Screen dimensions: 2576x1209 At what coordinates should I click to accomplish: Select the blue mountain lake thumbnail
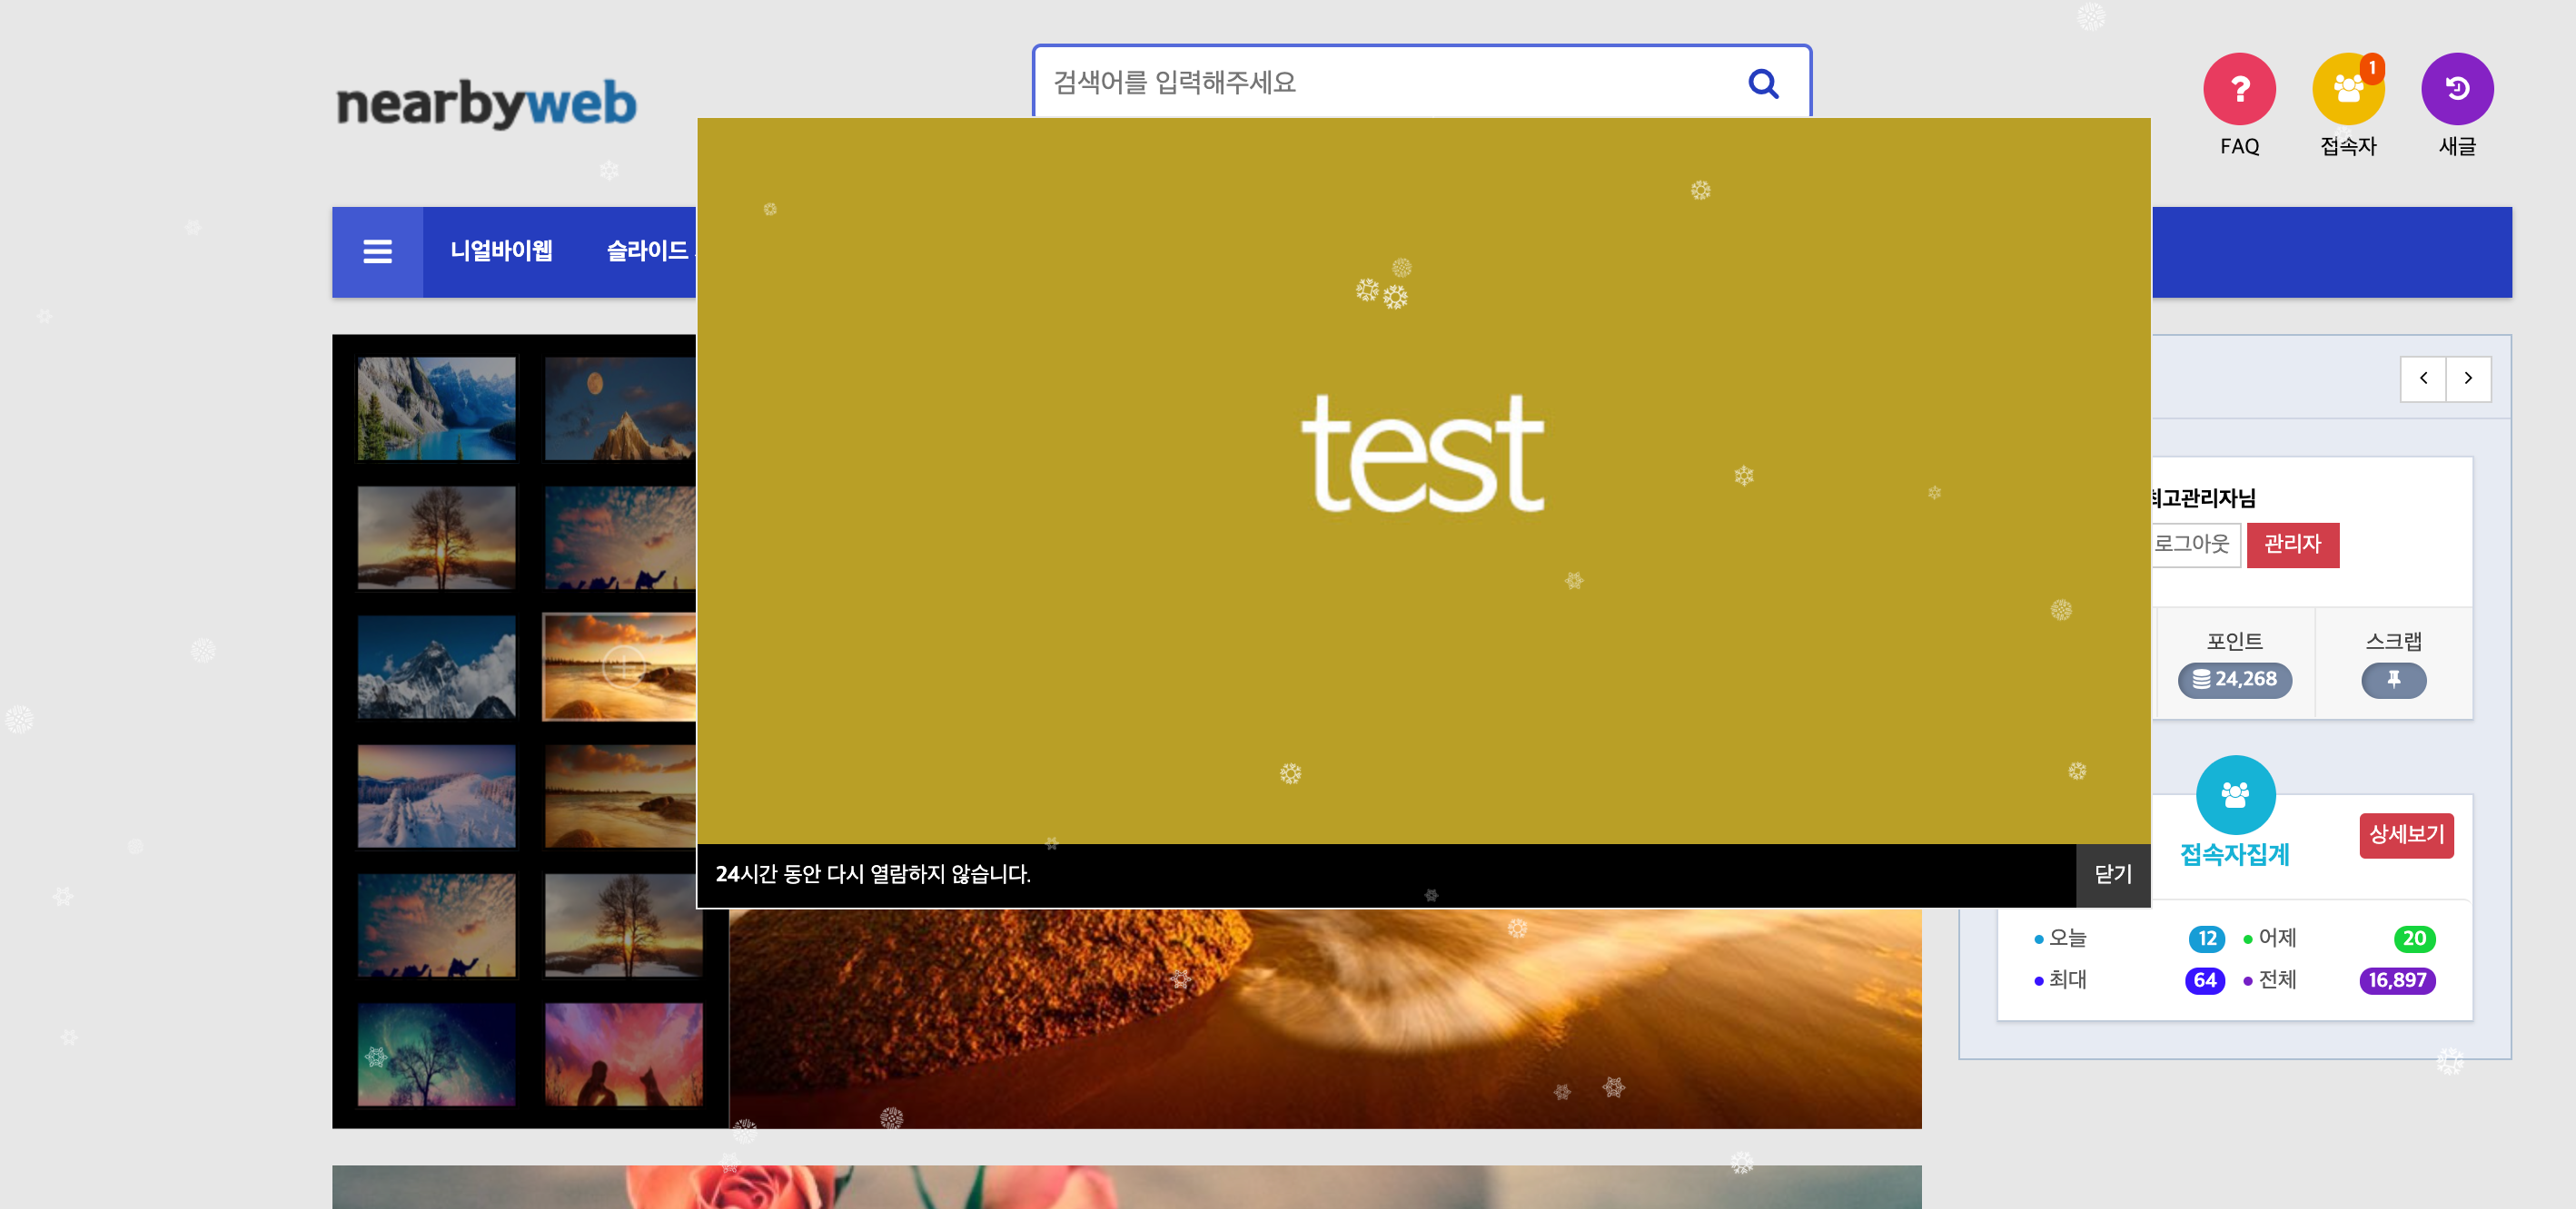436,408
